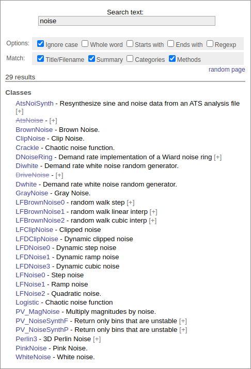Viewport: 251px width, 369px height.
Task: Go to PinkNoise documentation
Action: [x=31, y=348]
